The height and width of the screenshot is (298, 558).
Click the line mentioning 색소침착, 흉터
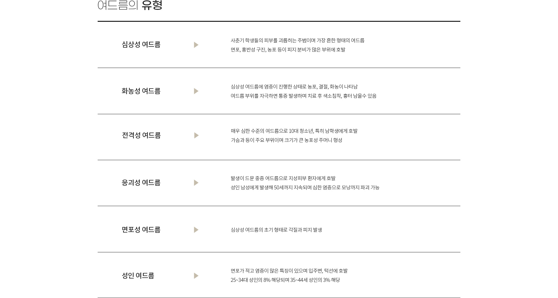coord(304,96)
